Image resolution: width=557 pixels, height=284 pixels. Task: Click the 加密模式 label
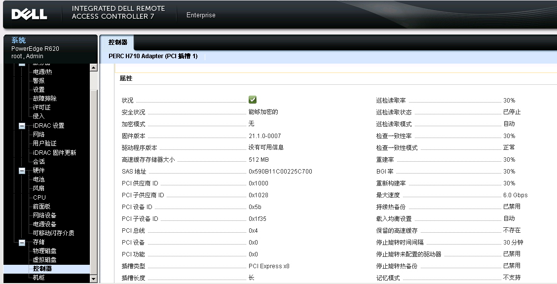(x=134, y=124)
